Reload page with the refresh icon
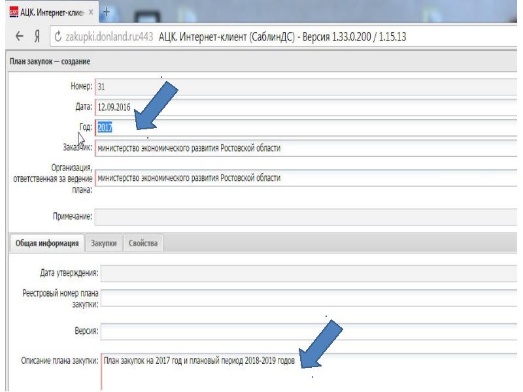Image resolution: width=523 pixels, height=392 pixels. pyautogui.click(x=58, y=37)
